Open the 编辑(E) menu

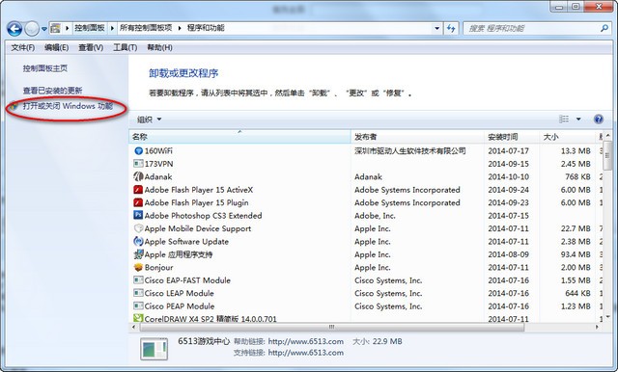[56, 47]
